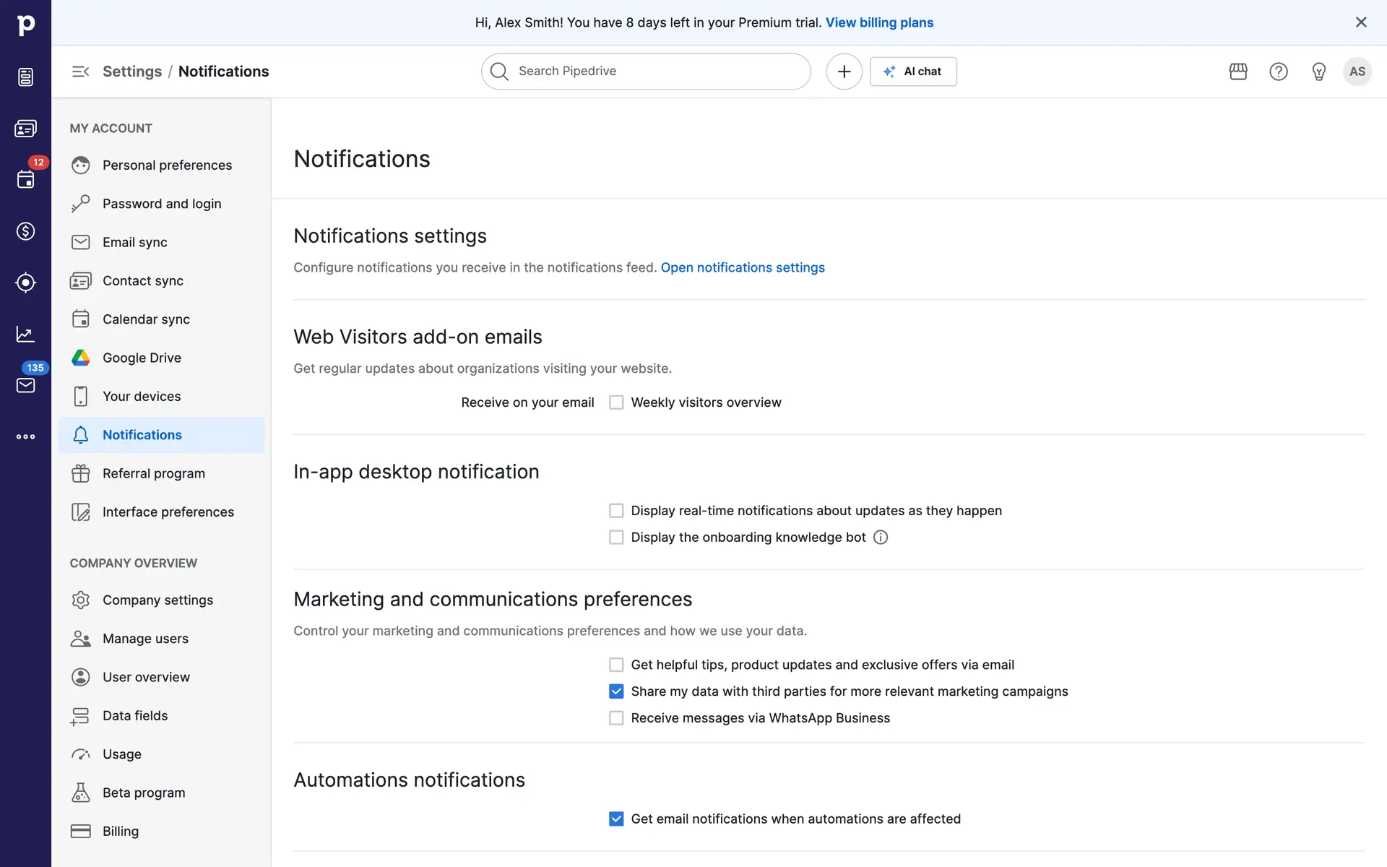Click the lightbulb Sales Assistant icon
The width and height of the screenshot is (1387, 867).
click(x=1318, y=72)
